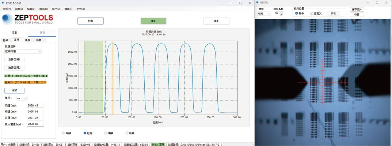Viewport: 392px width, 146px height.
Task: Switch to the 分析 tab
Action: pyautogui.click(x=42, y=33)
